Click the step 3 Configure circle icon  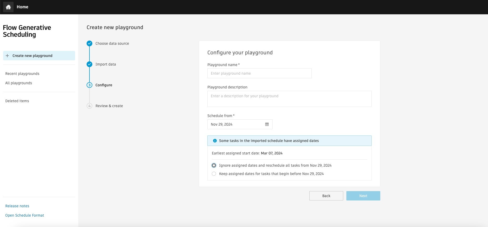(x=89, y=85)
